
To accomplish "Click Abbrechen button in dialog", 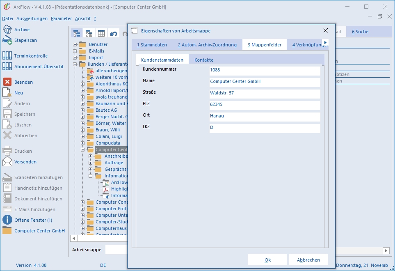I will pyautogui.click(x=308, y=260).
